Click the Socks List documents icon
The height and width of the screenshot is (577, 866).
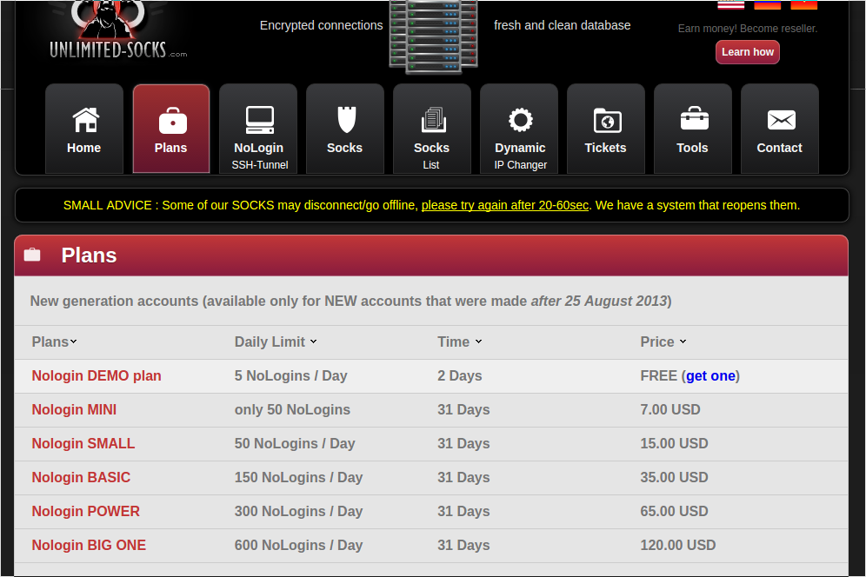pyautogui.click(x=433, y=120)
